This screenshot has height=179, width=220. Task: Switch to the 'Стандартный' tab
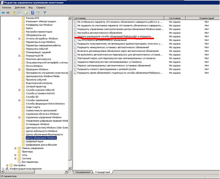[x=102, y=172]
